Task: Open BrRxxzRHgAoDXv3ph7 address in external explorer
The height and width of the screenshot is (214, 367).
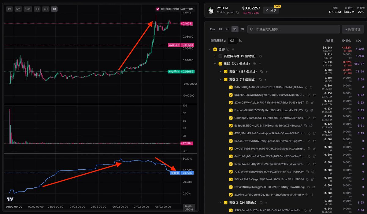Action: pyautogui.click(x=311, y=87)
